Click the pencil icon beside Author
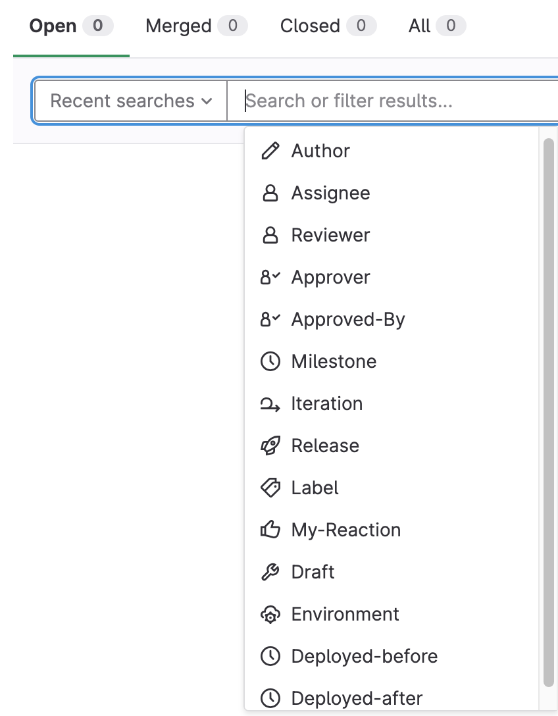Viewport: 558px width, 716px height. (270, 151)
